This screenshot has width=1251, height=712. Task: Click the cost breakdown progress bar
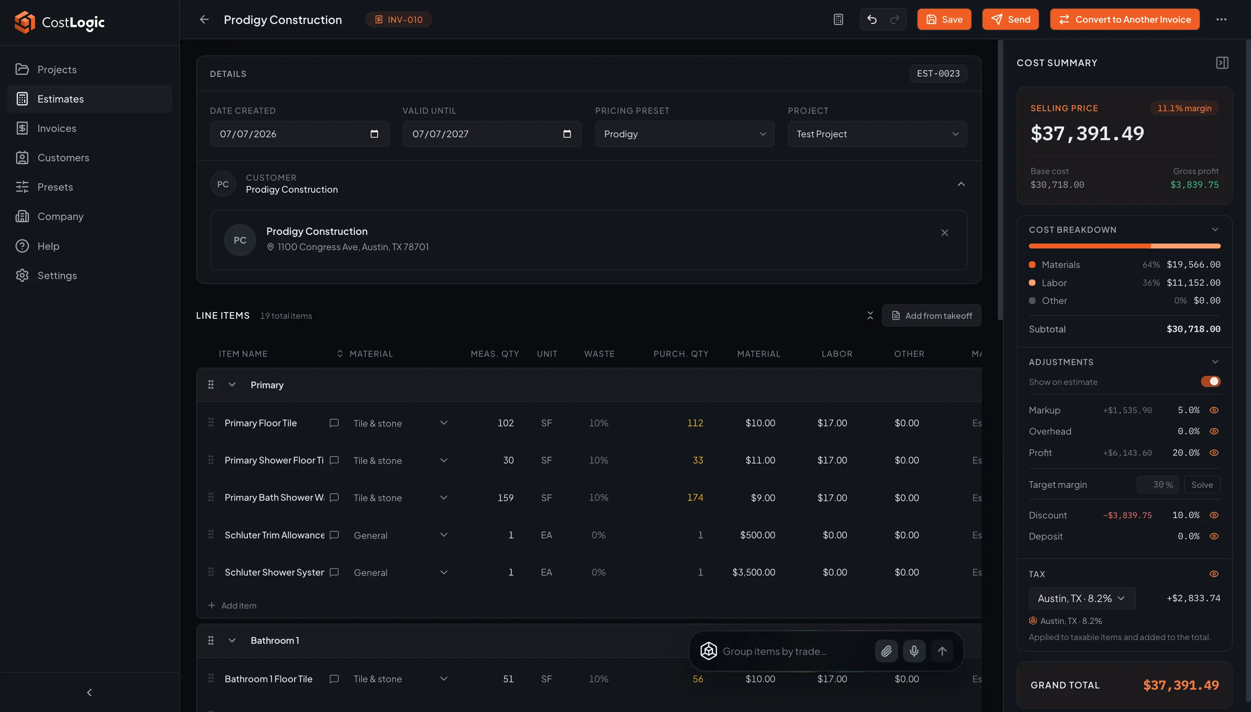click(x=1124, y=246)
